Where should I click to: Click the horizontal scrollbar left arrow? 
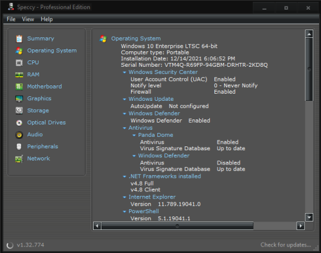(97, 226)
